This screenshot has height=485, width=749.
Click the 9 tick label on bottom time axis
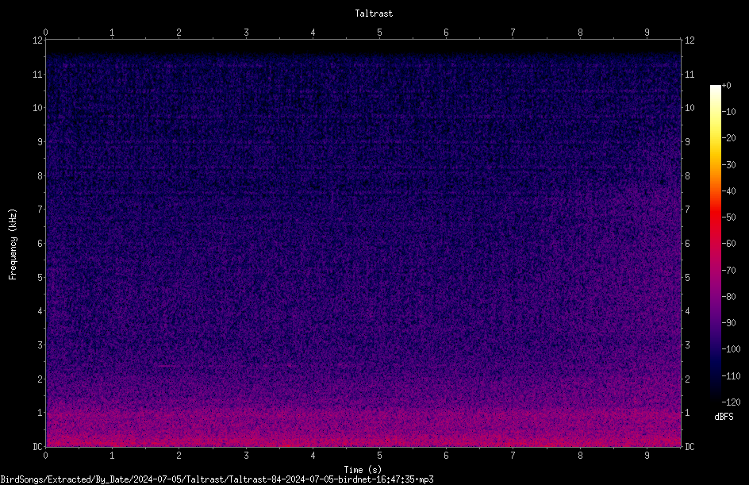[x=647, y=456]
